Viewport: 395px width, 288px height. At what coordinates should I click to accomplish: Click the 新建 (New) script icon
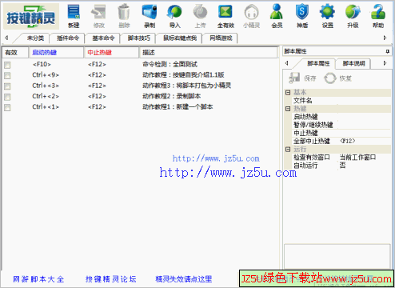(x=74, y=16)
